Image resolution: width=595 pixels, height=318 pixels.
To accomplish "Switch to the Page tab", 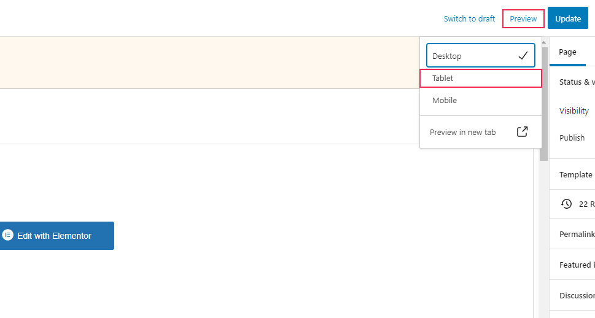I will (567, 52).
